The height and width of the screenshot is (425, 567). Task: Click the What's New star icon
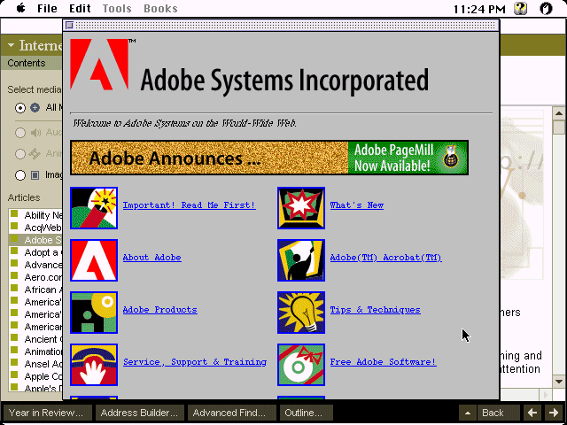click(x=301, y=208)
